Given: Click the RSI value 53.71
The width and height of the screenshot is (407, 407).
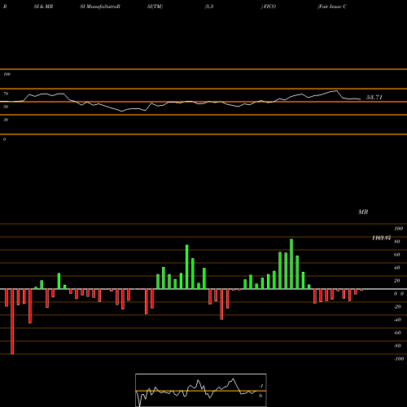Looking at the screenshot, I should click(x=374, y=97).
